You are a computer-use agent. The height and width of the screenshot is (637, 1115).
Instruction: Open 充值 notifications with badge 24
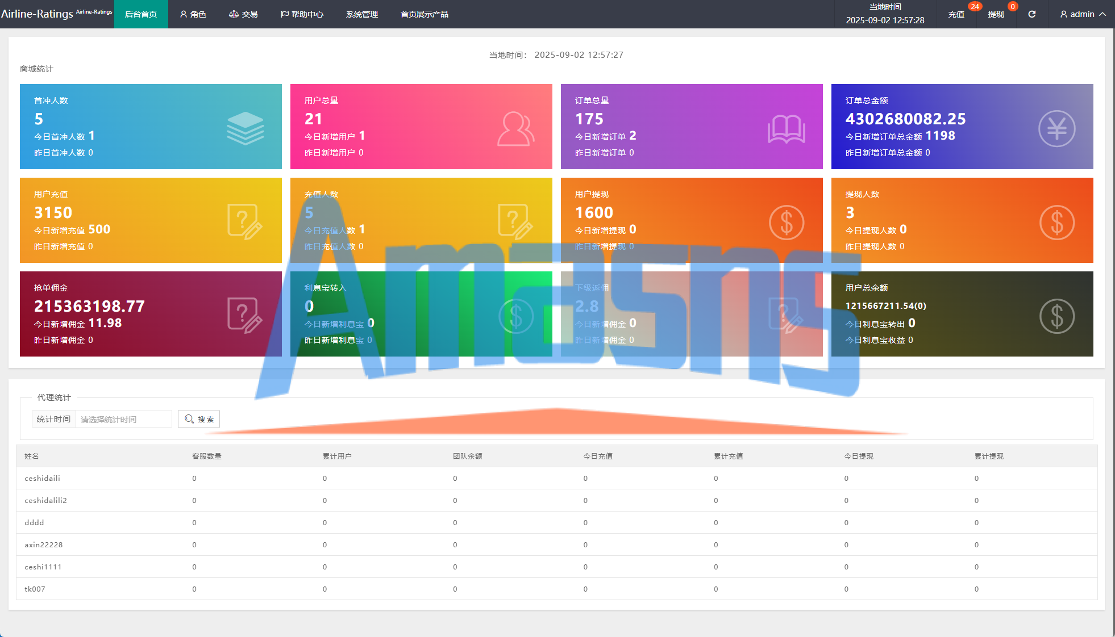(x=956, y=14)
